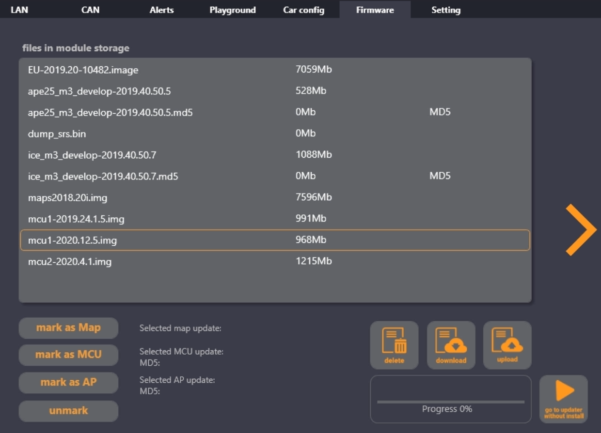Switch to Car config tab

coord(304,10)
